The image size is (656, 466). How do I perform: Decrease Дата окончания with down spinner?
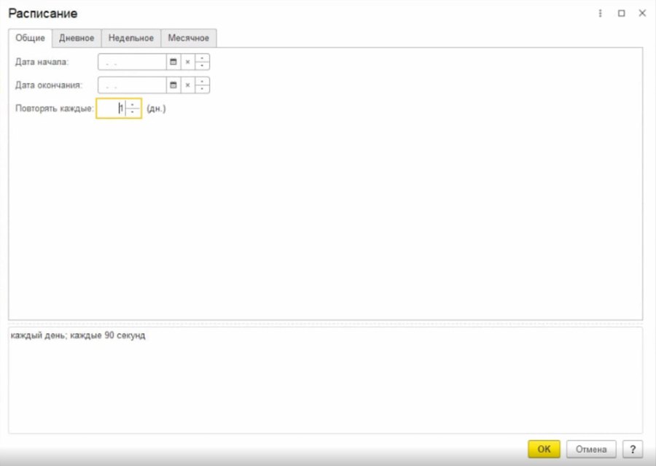[202, 89]
